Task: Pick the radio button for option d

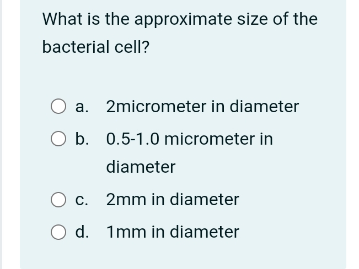Action: pyautogui.click(x=58, y=232)
